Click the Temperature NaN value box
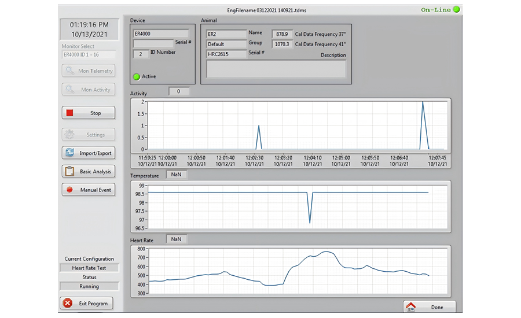The width and height of the screenshot is (521, 318). point(177,175)
